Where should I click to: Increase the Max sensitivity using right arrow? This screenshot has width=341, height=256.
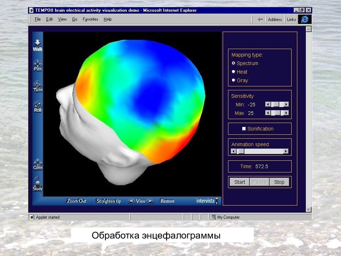(286, 113)
